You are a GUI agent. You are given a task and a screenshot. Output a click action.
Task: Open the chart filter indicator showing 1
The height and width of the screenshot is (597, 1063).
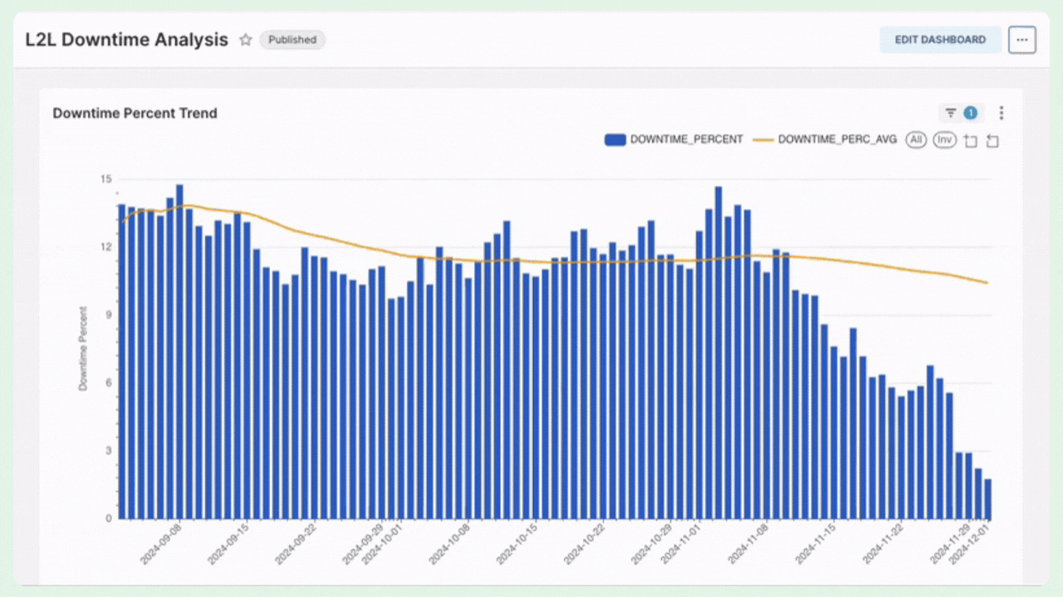click(962, 113)
